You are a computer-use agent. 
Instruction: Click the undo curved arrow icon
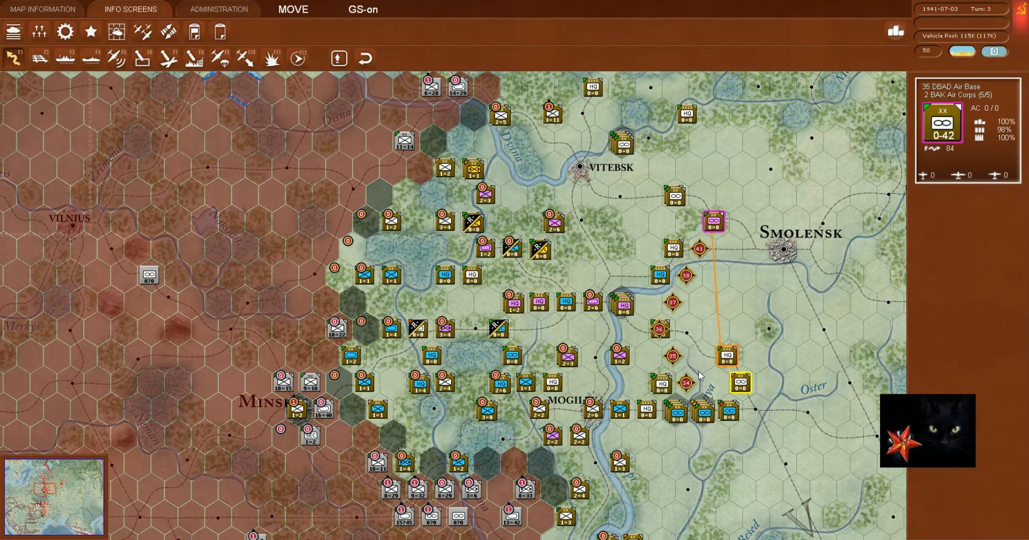365,59
